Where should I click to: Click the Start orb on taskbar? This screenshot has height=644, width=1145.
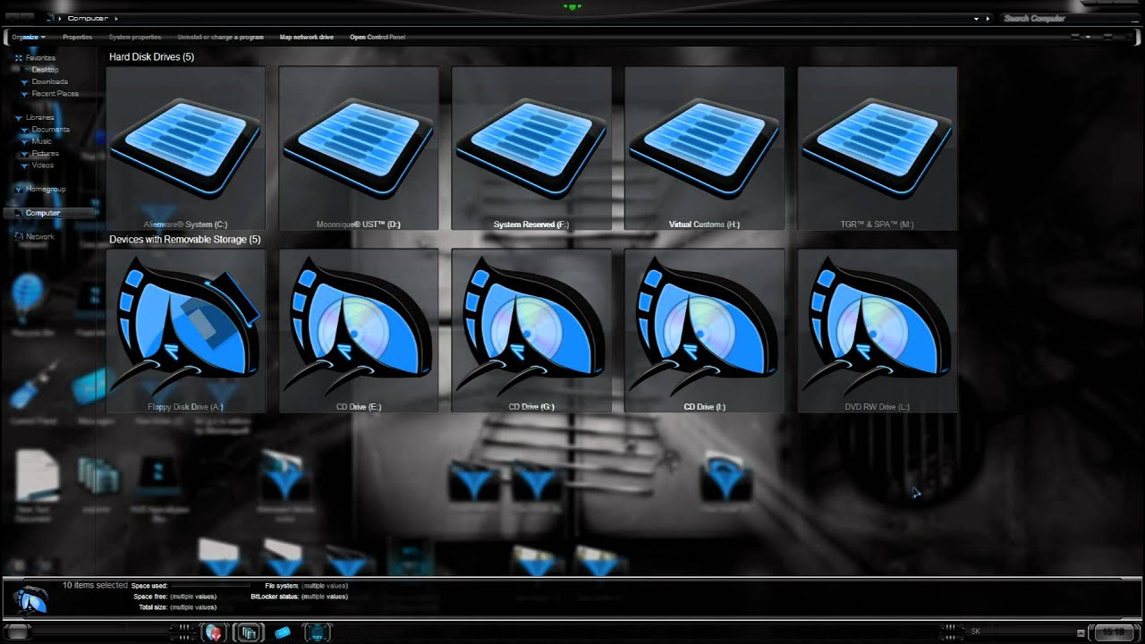pyautogui.click(x=18, y=631)
